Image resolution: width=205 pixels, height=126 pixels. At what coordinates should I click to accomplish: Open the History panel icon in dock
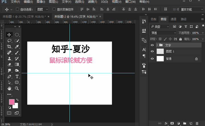pos(144,22)
